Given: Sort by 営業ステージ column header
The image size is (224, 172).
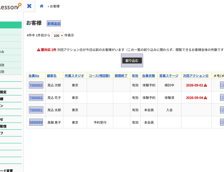Looking at the screenshot, I should point(169,76).
